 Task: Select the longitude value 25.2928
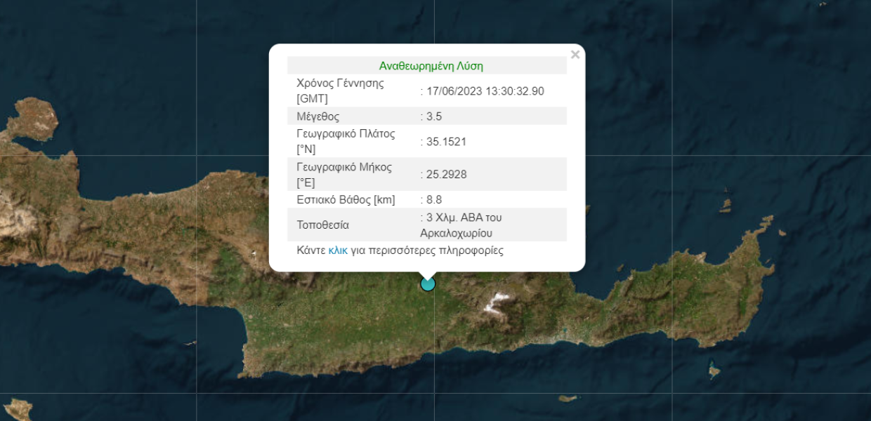click(x=446, y=175)
